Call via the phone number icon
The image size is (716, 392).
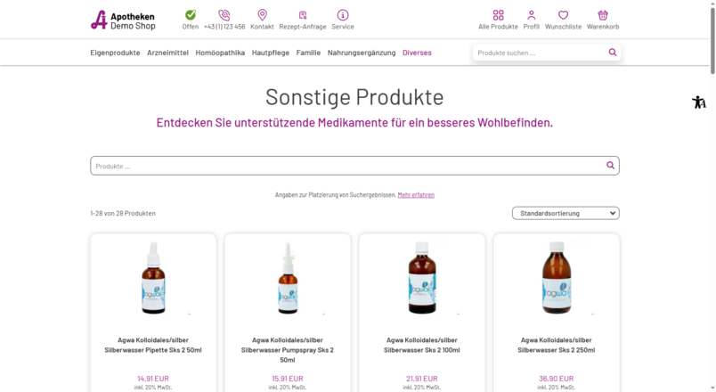[x=224, y=15]
